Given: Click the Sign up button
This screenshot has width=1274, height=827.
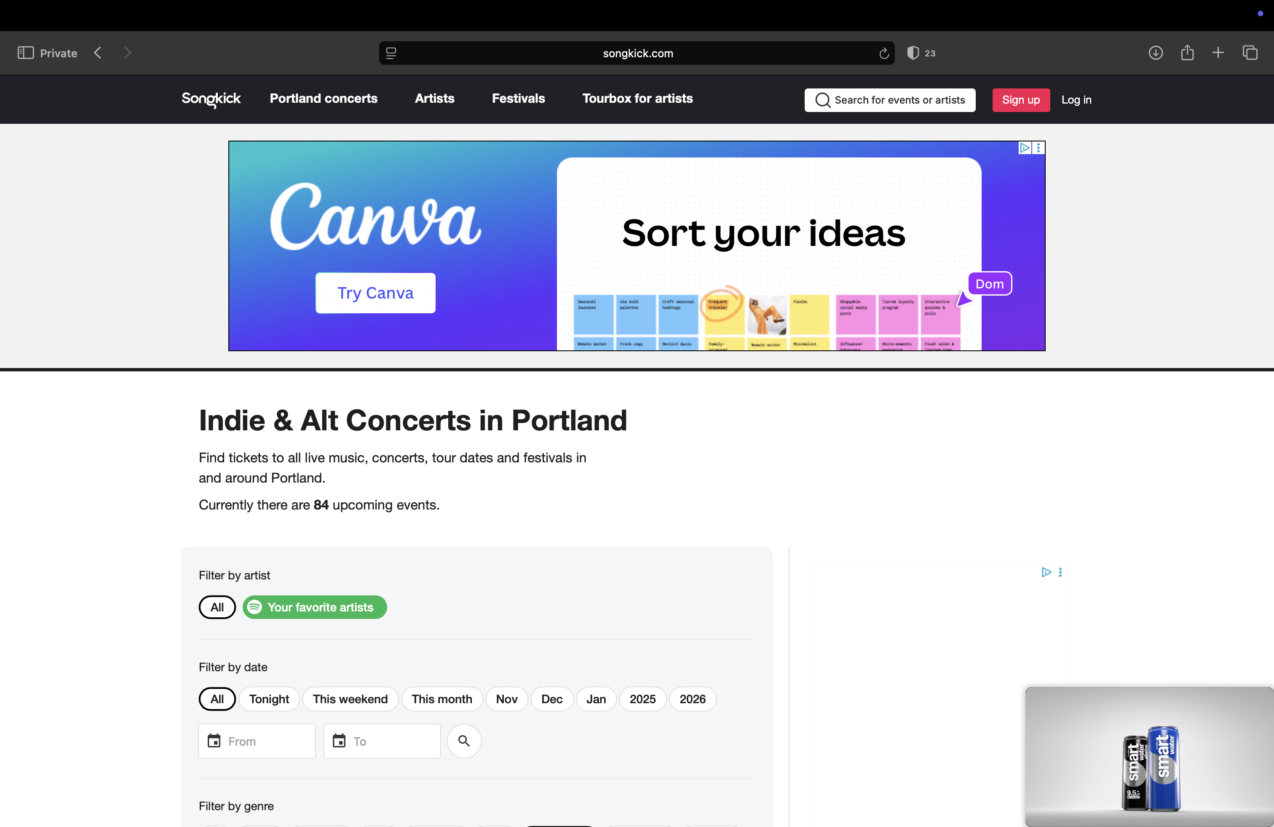Looking at the screenshot, I should pyautogui.click(x=1020, y=99).
